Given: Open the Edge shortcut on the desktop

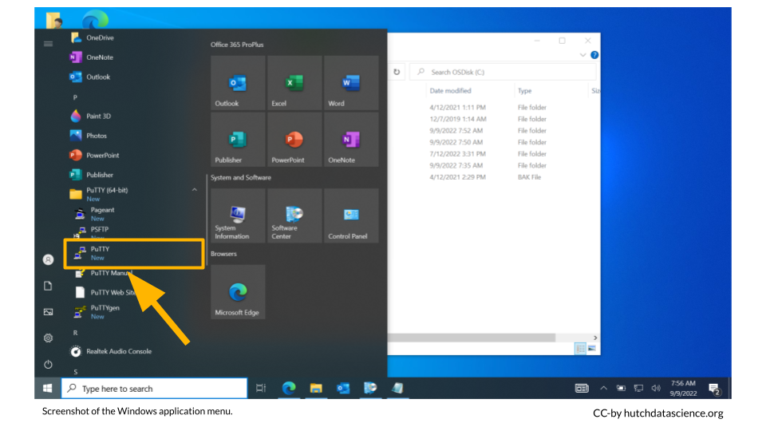Looking at the screenshot, I should (95, 18).
